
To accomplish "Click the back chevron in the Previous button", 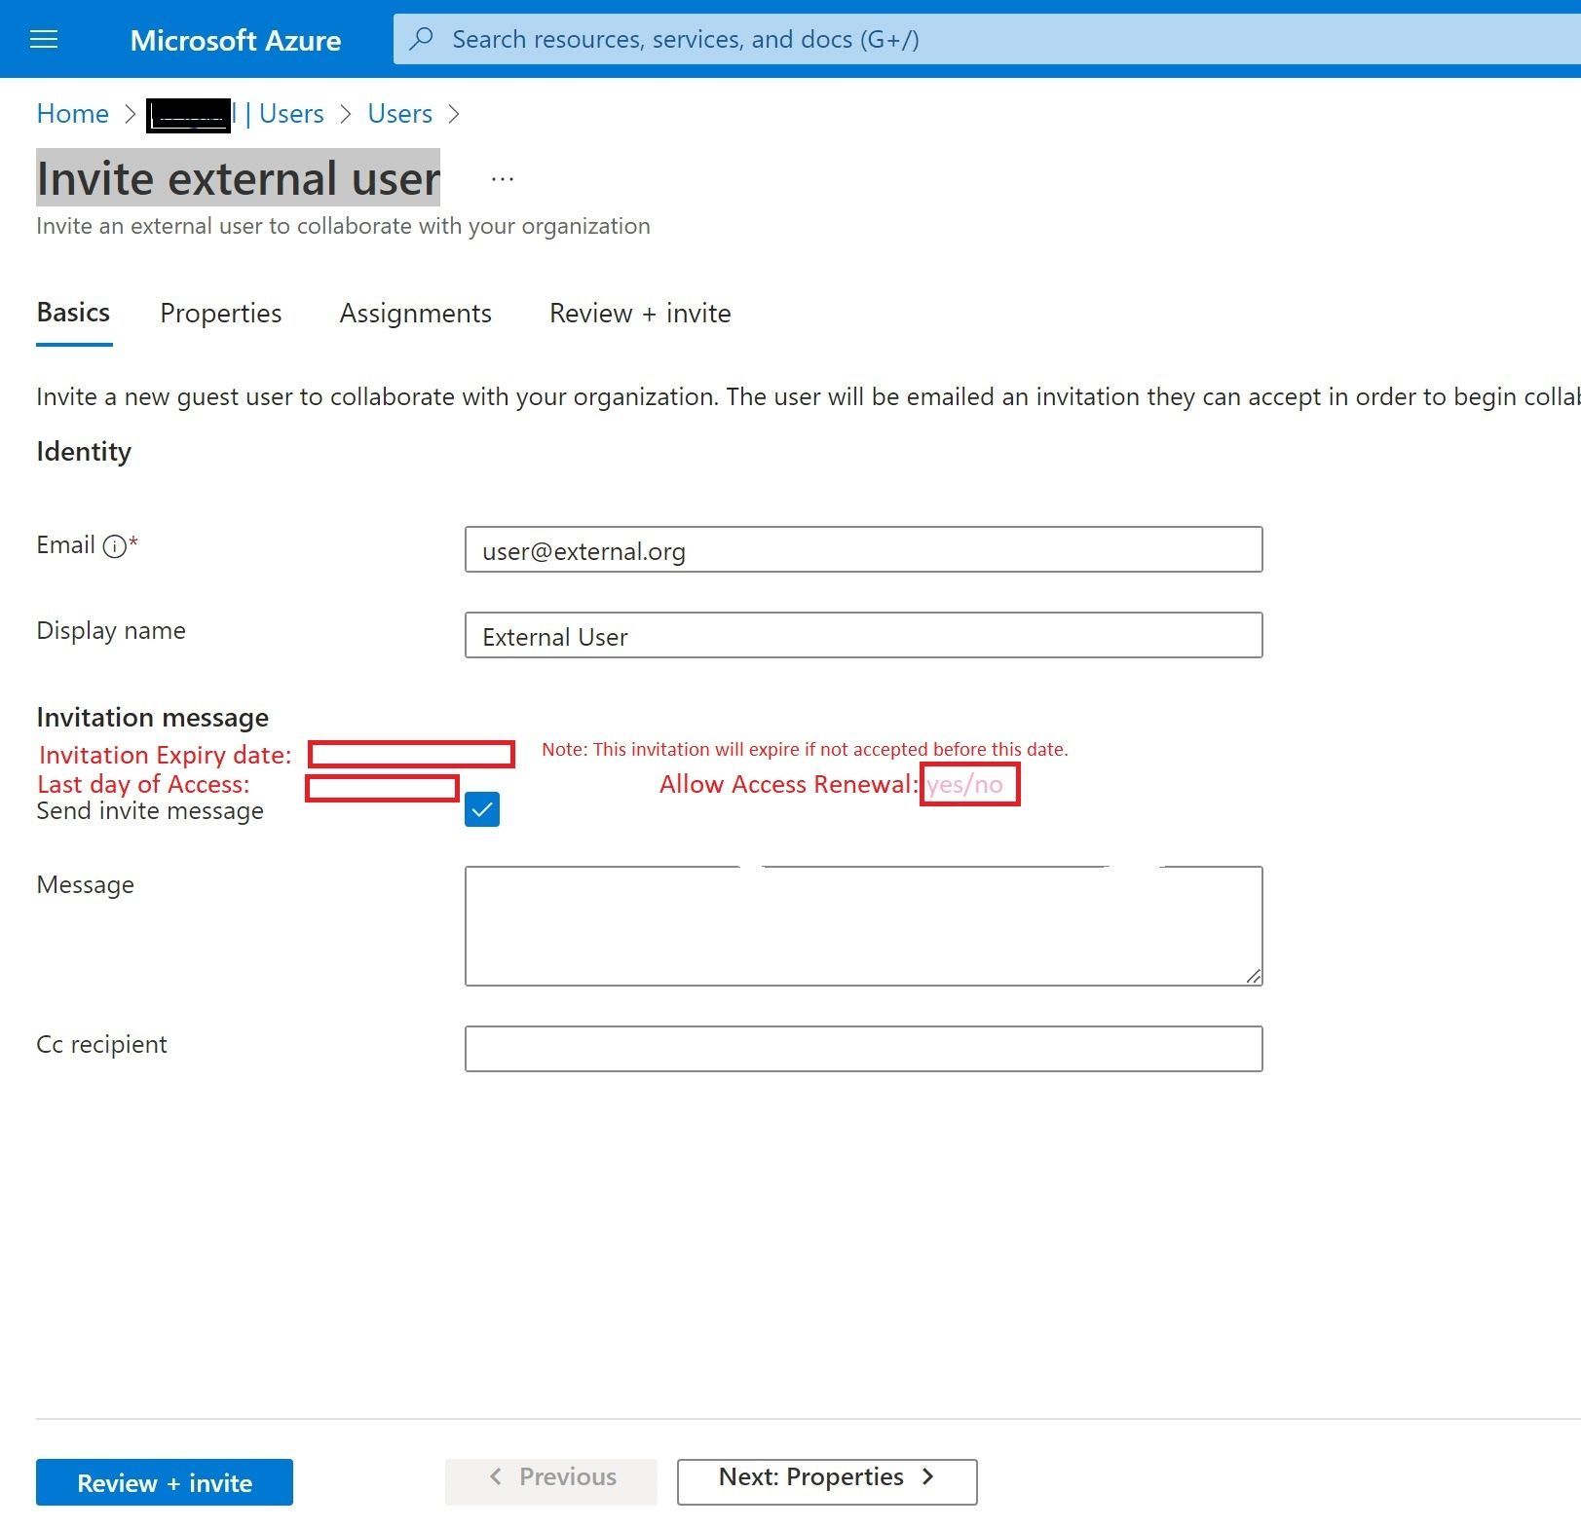I will (x=497, y=1477).
